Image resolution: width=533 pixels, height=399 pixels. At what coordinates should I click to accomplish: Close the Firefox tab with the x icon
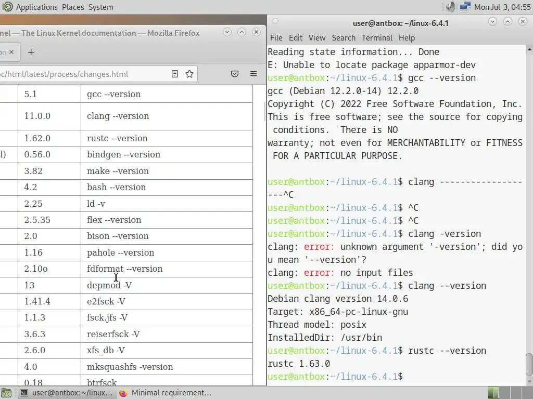(11, 52)
